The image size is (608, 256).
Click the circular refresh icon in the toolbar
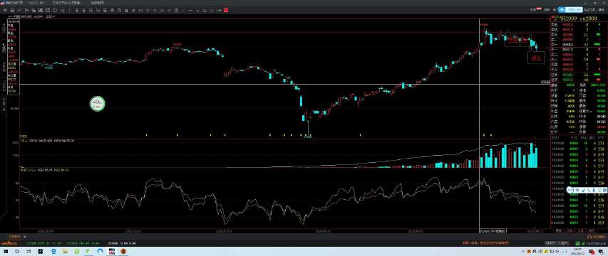coord(56,10)
